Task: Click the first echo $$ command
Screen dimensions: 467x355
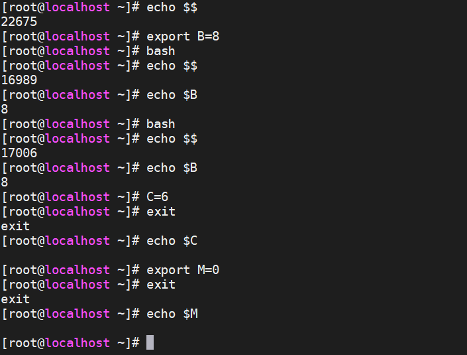Action: (172, 7)
